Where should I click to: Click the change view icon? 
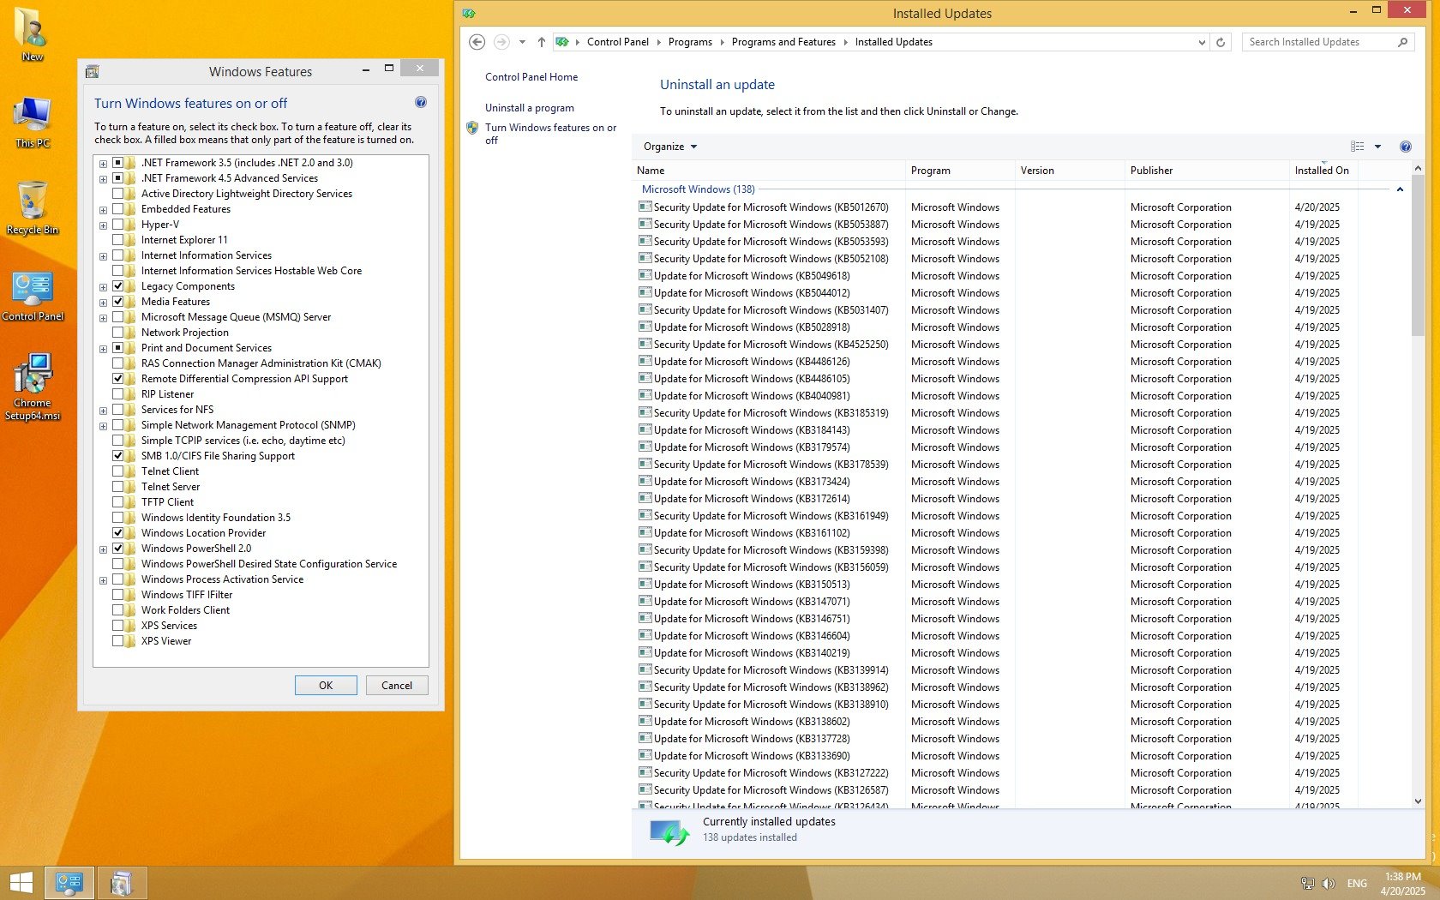[x=1358, y=147]
